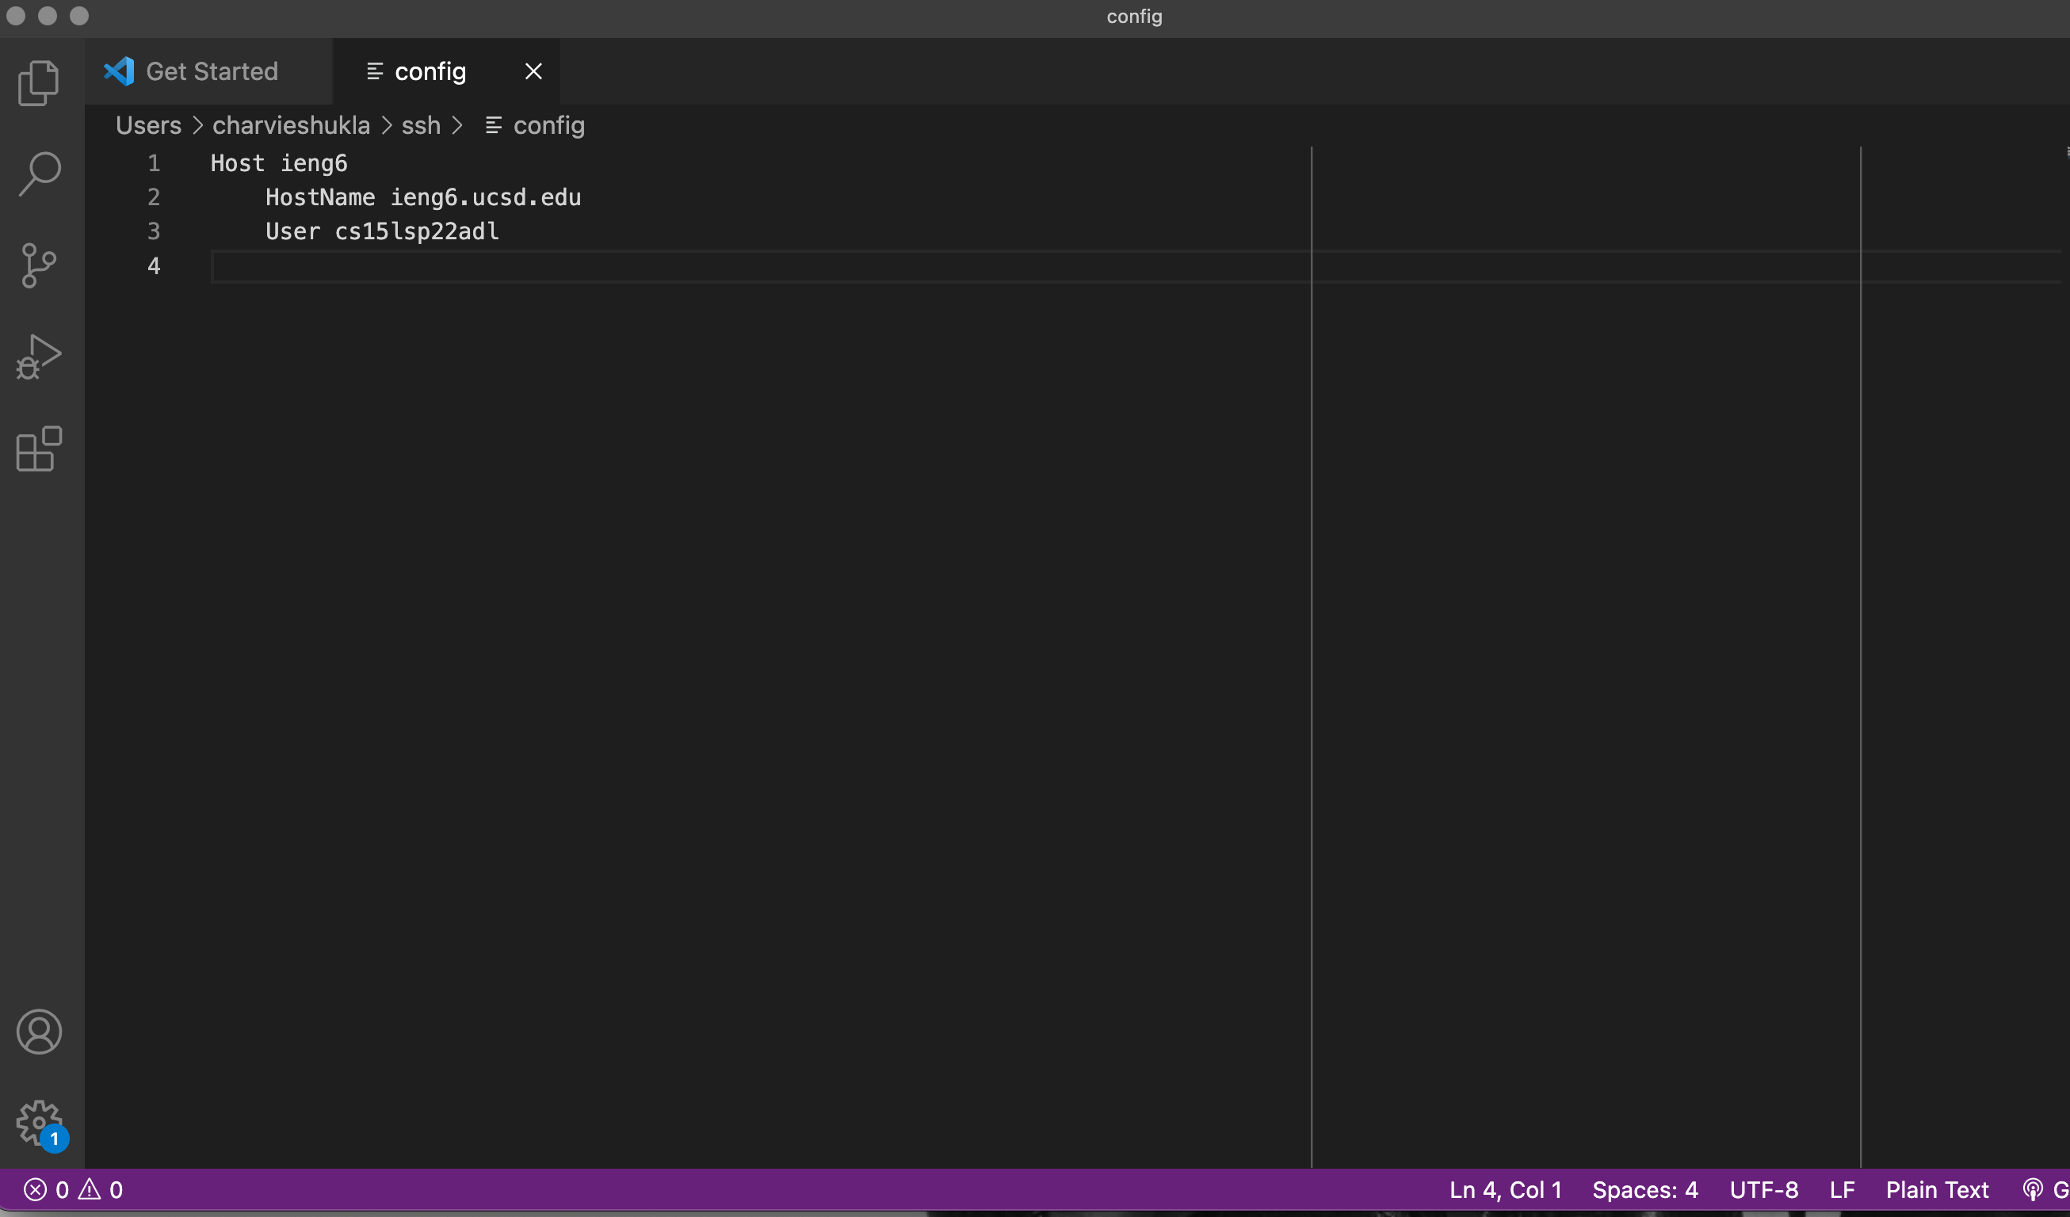The width and height of the screenshot is (2070, 1217).
Task: Select language mode Plain Text
Action: [1936, 1189]
